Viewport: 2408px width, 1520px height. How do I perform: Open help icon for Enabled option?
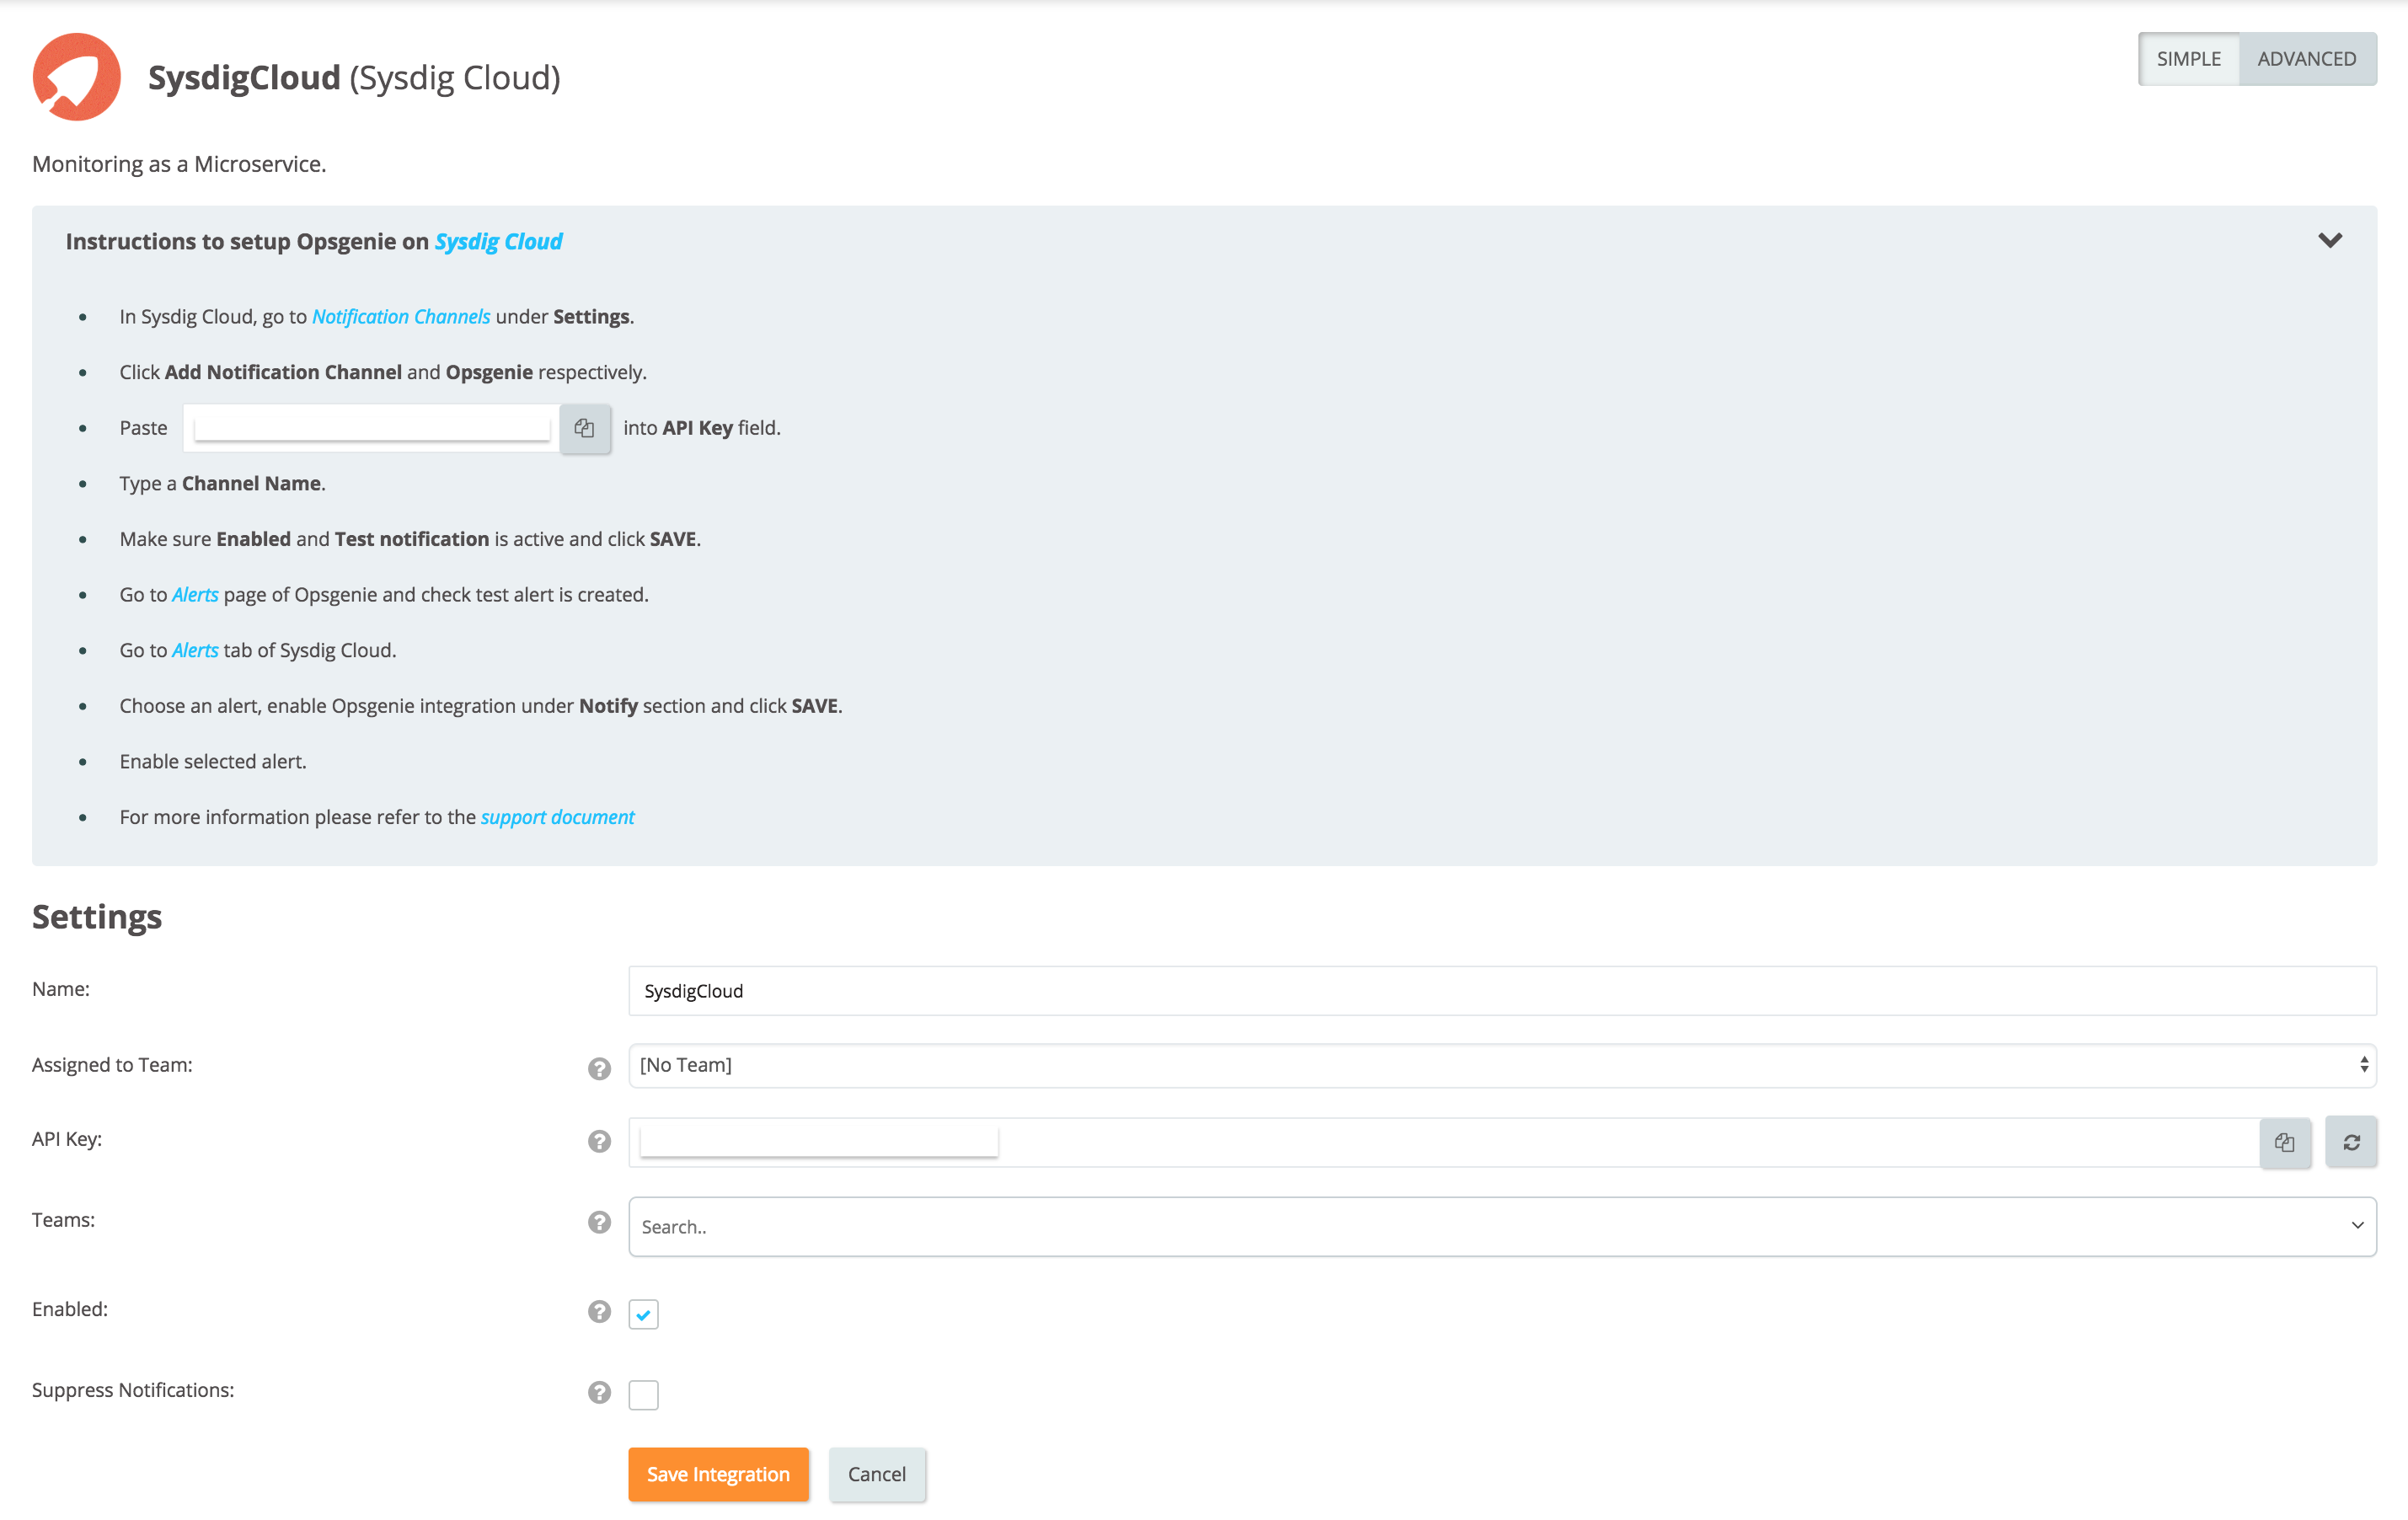[599, 1311]
